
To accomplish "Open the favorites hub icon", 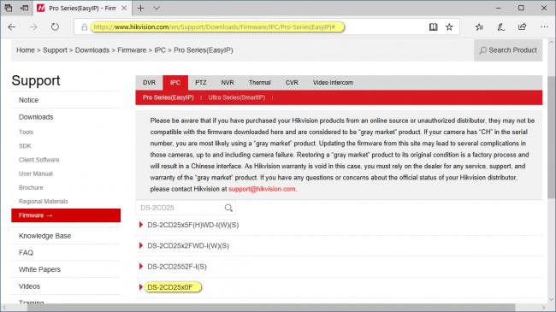I will pyautogui.click(x=479, y=27).
